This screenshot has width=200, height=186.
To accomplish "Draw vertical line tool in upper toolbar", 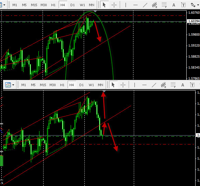I will pos(126,5).
